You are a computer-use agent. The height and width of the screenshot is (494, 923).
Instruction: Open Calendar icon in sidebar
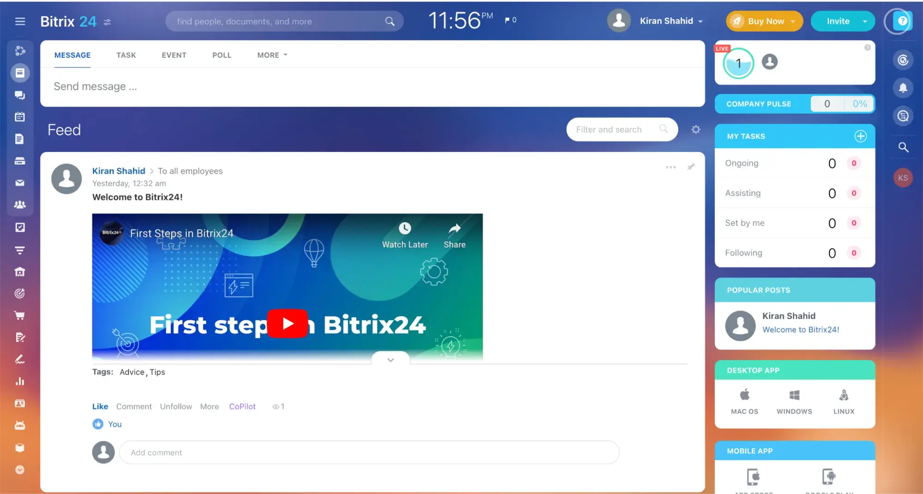pos(20,117)
